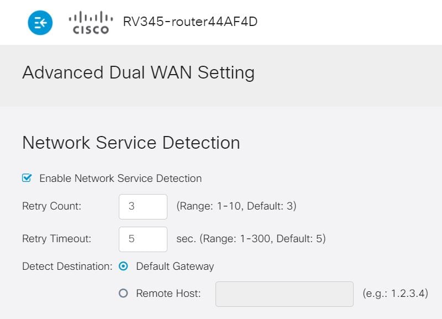Click into the Retry Timeout field
Image resolution: width=442 pixels, height=319 pixels.
(143, 239)
